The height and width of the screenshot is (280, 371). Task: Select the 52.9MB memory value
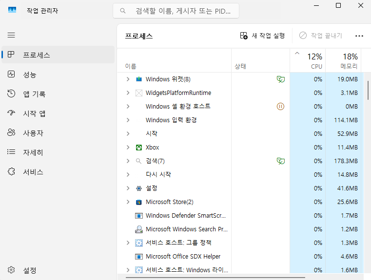pos(348,134)
